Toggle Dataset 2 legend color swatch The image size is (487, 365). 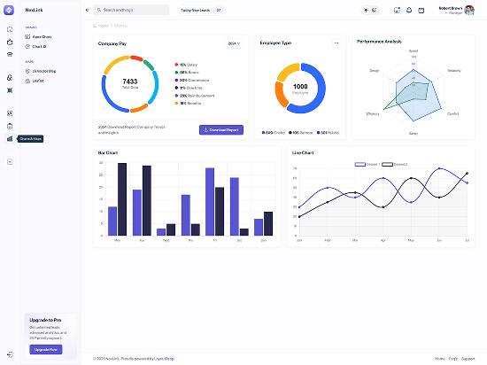tap(387, 164)
